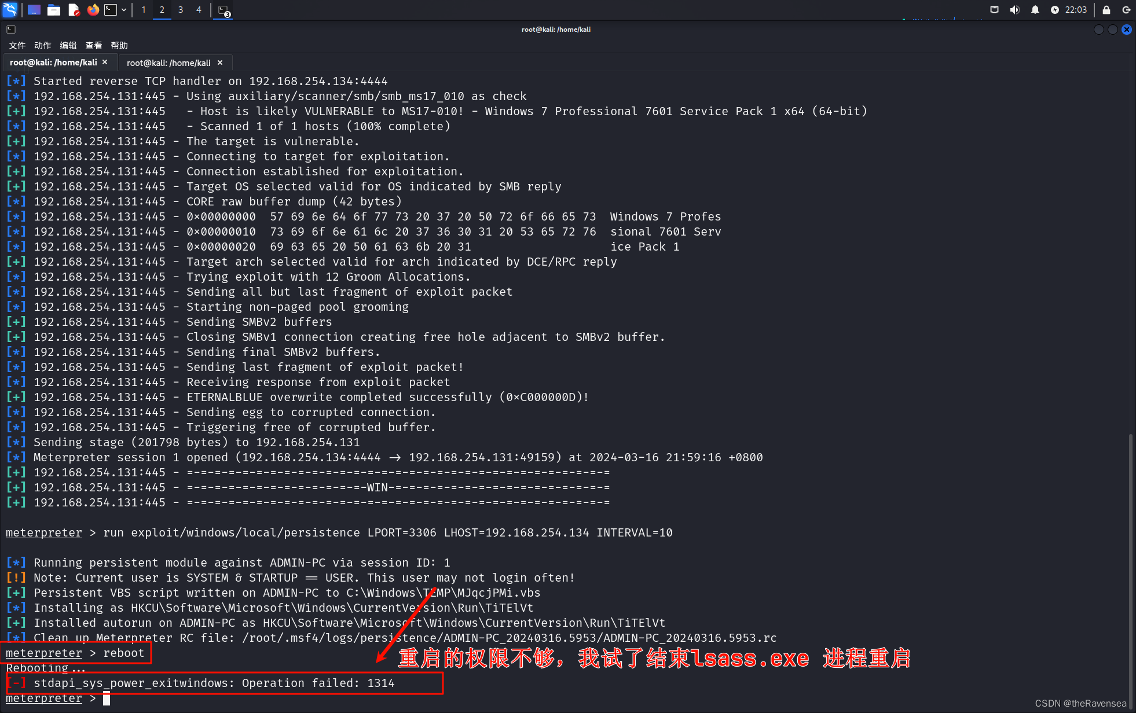1136x713 pixels.
Task: Expand the terminal launcher dropdown arrow
Action: [x=124, y=10]
